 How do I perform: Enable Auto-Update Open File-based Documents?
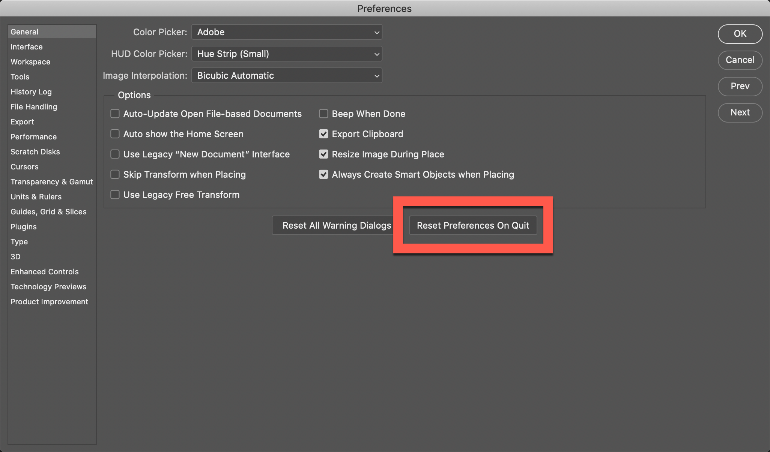click(115, 114)
